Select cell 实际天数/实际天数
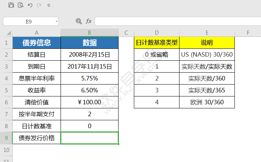This screenshot has width=261, height=162. [x=207, y=67]
